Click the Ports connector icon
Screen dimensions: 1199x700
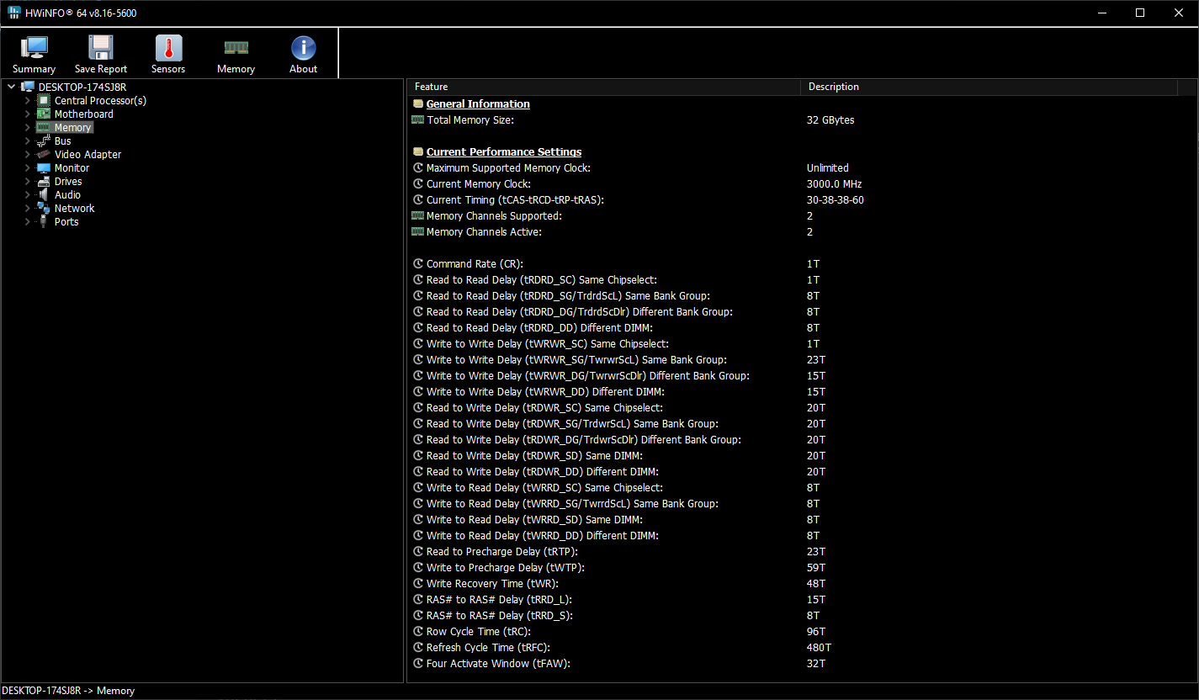coord(43,222)
